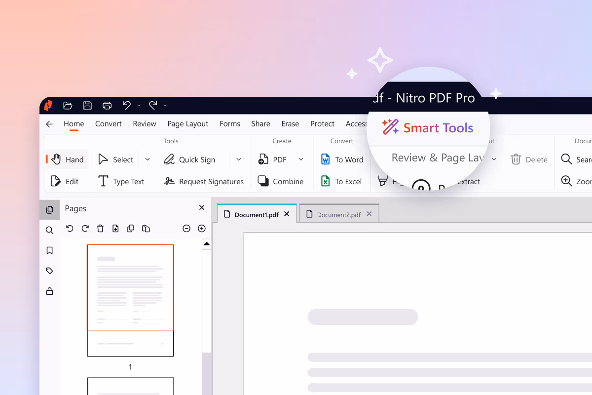The height and width of the screenshot is (395, 592).
Task: Switch to the Page Layout tab
Action: [187, 124]
